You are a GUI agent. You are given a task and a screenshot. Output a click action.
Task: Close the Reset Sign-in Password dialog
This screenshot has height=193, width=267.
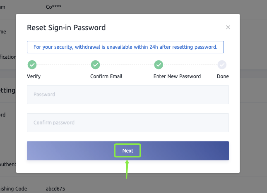tap(228, 28)
